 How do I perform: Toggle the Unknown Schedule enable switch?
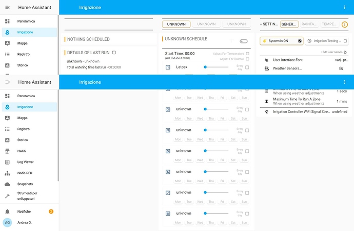[x=244, y=41]
